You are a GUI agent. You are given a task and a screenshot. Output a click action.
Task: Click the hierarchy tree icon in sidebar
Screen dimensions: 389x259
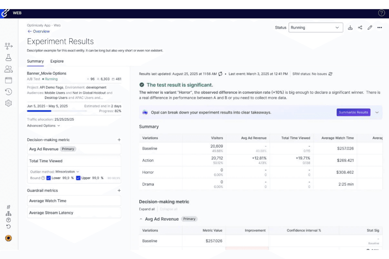[x=8, y=214]
